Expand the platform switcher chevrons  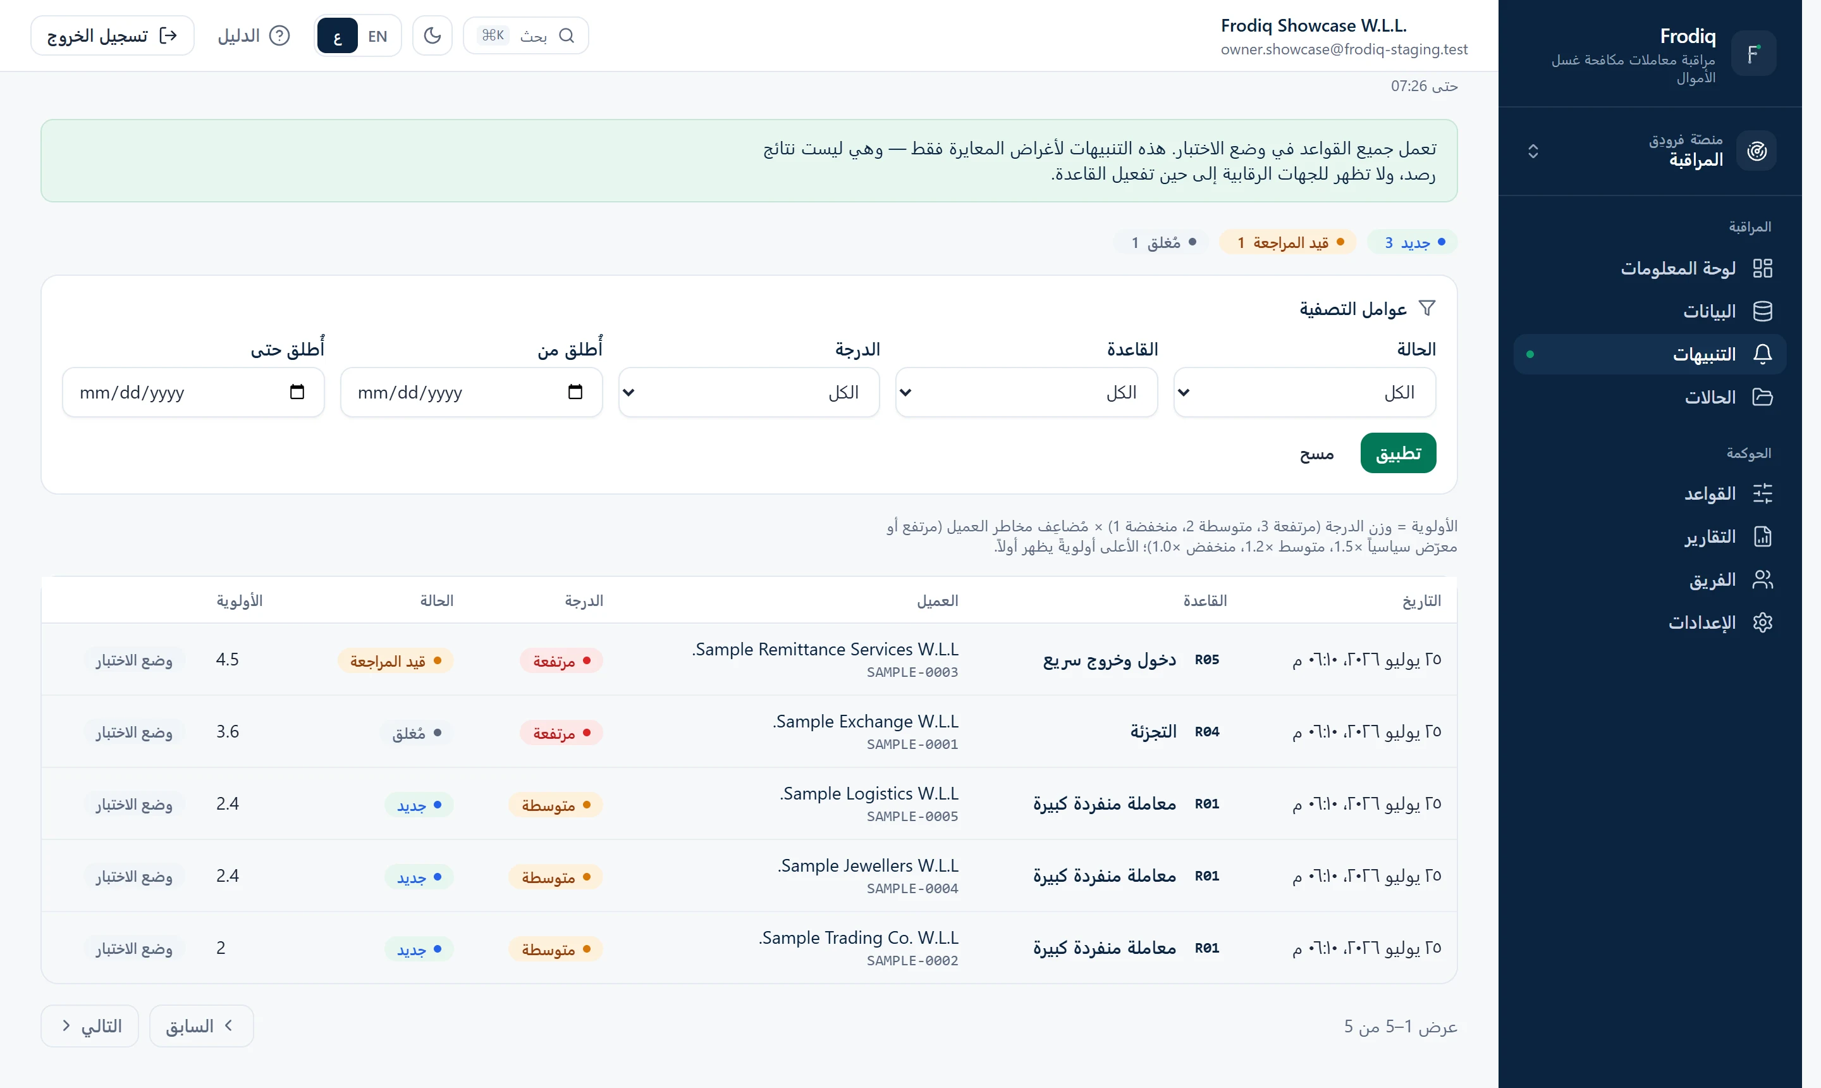point(1533,151)
